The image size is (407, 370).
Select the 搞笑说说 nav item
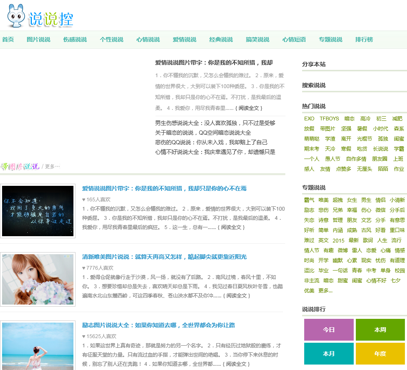[258, 39]
